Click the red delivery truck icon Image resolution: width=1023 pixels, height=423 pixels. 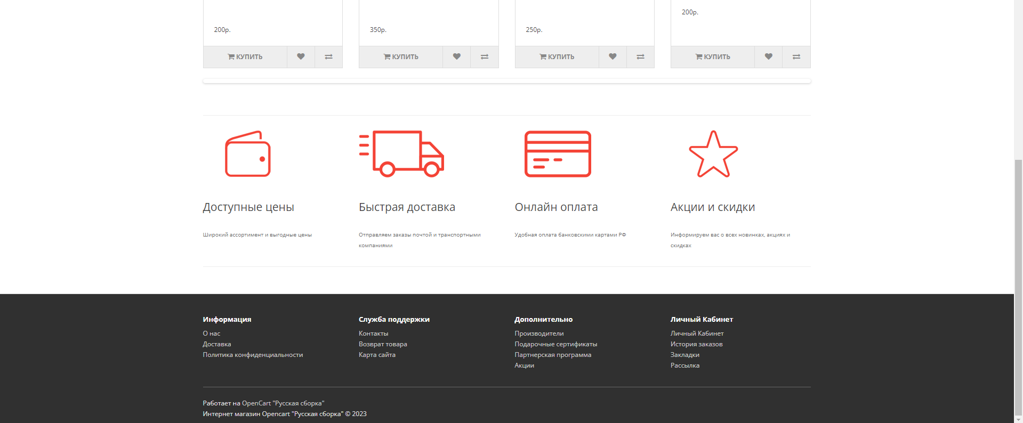(401, 154)
